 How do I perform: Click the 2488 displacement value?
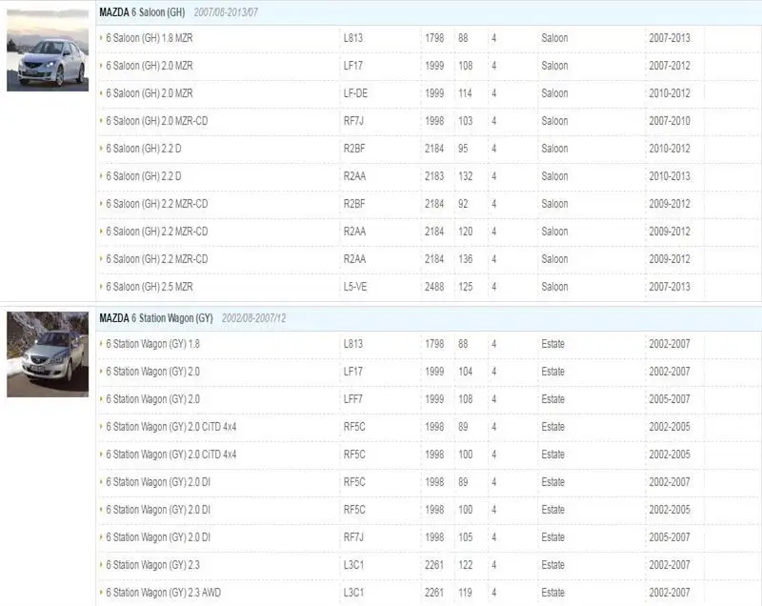click(434, 287)
